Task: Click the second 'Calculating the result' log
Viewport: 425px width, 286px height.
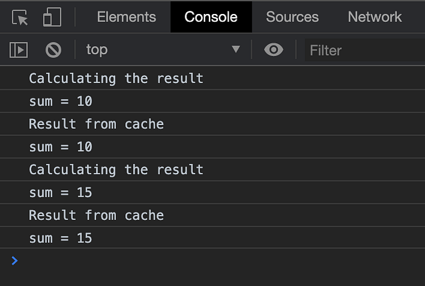Action: tap(116, 169)
